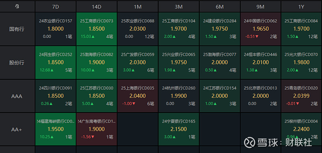
Task: Open the 24民生银行CD252 cell
Action: [56, 62]
